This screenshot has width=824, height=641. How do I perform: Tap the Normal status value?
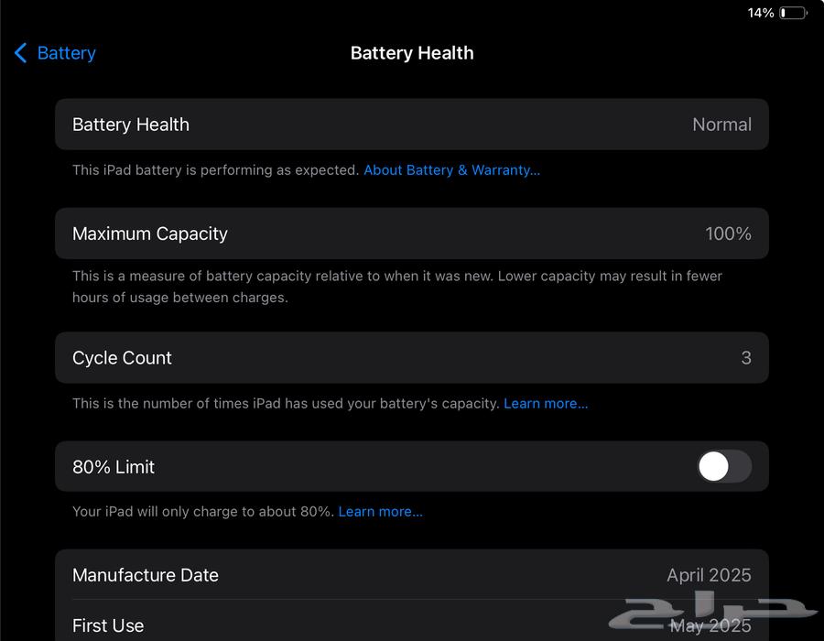coord(721,125)
